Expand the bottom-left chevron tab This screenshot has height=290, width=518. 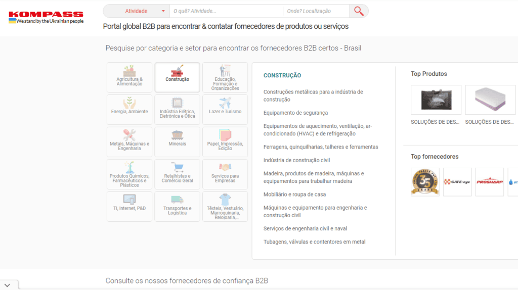tap(7, 285)
